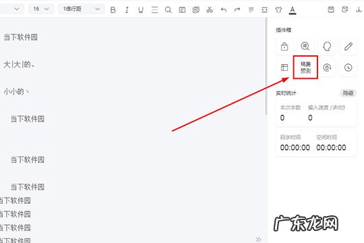Open the 1倍行距 line spacing dropdown
This screenshot has height=243, width=364.
(82, 9)
